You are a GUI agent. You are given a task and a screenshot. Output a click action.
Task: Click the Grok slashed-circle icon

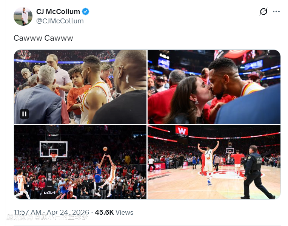coord(263,12)
